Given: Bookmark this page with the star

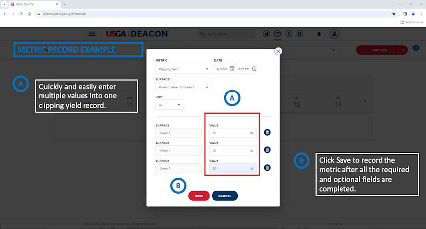Looking at the screenshot, I should point(394,14).
